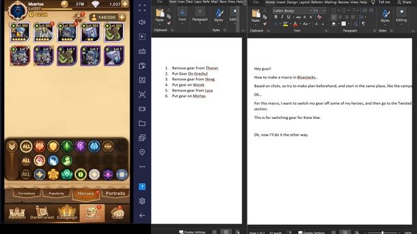Open Dark Forest in the game's bottom bar
Screen dimensions: 417x234
pos(42,213)
